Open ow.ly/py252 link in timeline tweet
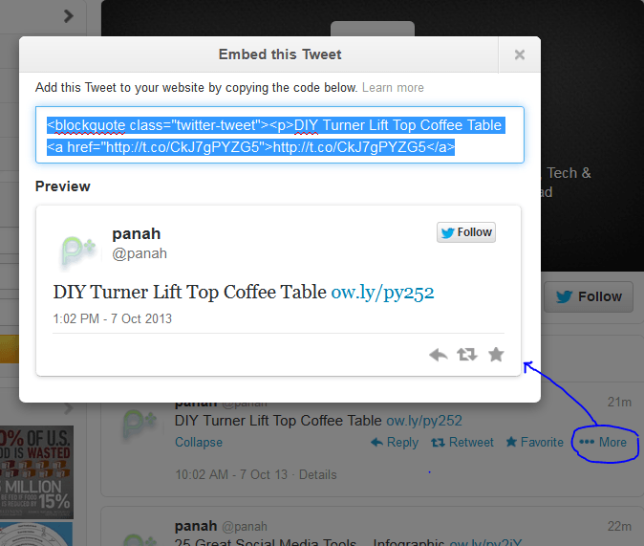The height and width of the screenshot is (546, 644). coord(424,421)
